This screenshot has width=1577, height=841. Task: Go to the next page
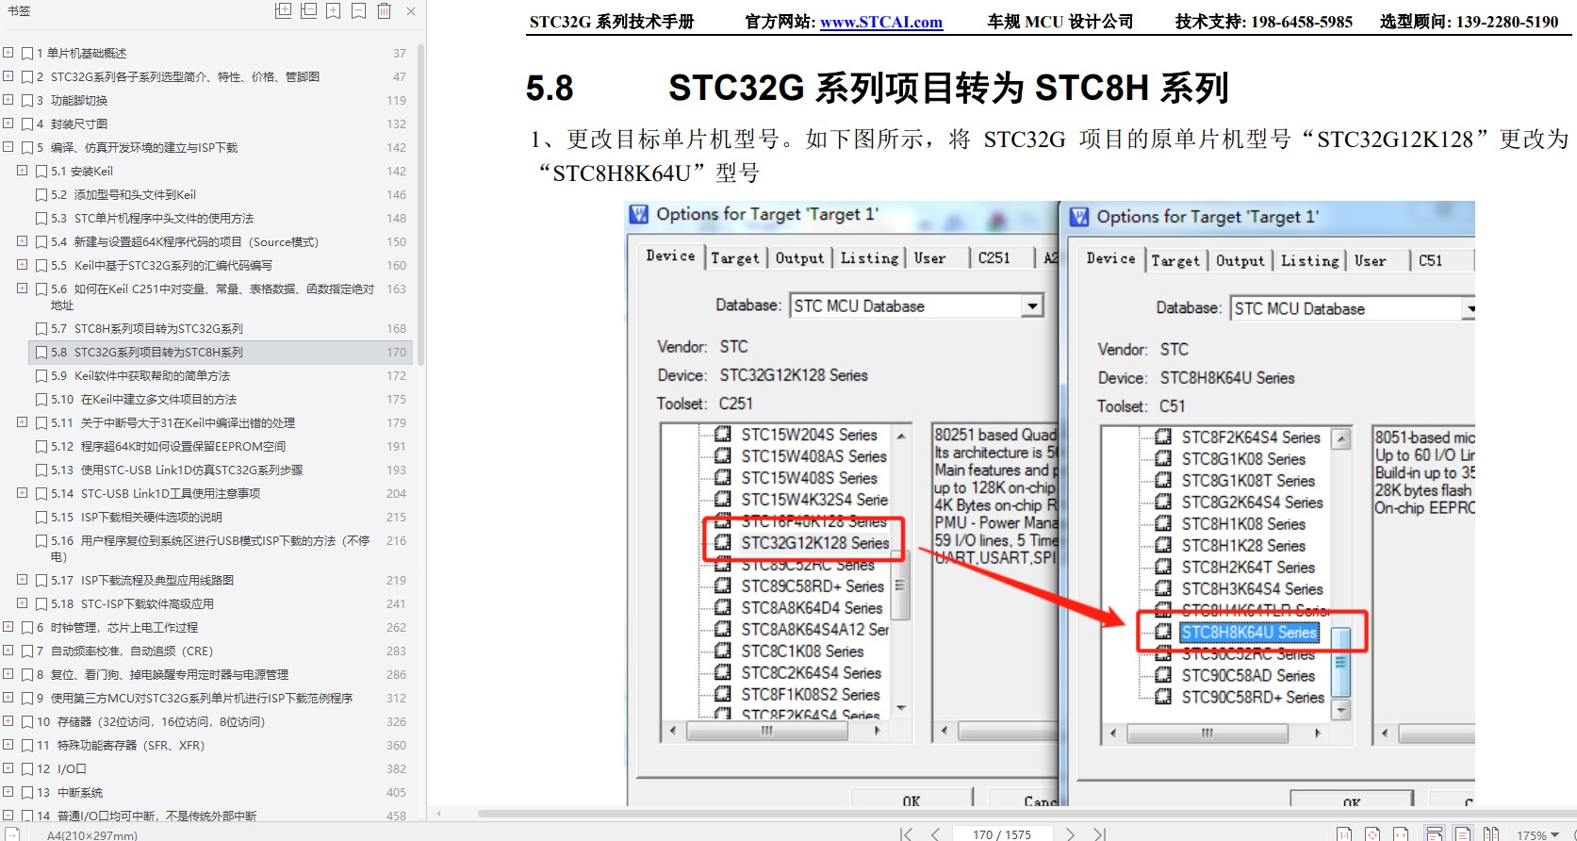coord(1070,833)
